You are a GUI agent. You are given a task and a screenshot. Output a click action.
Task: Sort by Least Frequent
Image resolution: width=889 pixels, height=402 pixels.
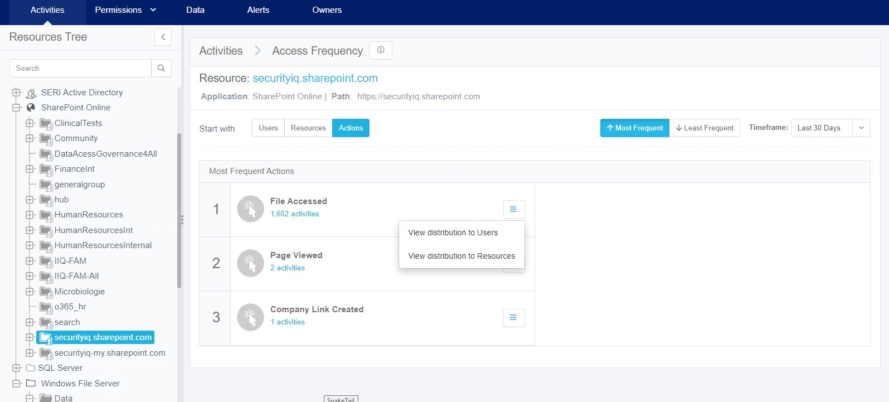[x=705, y=128]
